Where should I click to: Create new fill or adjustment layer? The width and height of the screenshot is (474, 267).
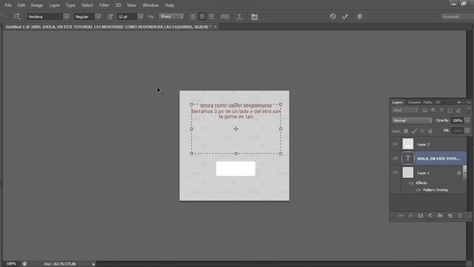click(x=430, y=216)
